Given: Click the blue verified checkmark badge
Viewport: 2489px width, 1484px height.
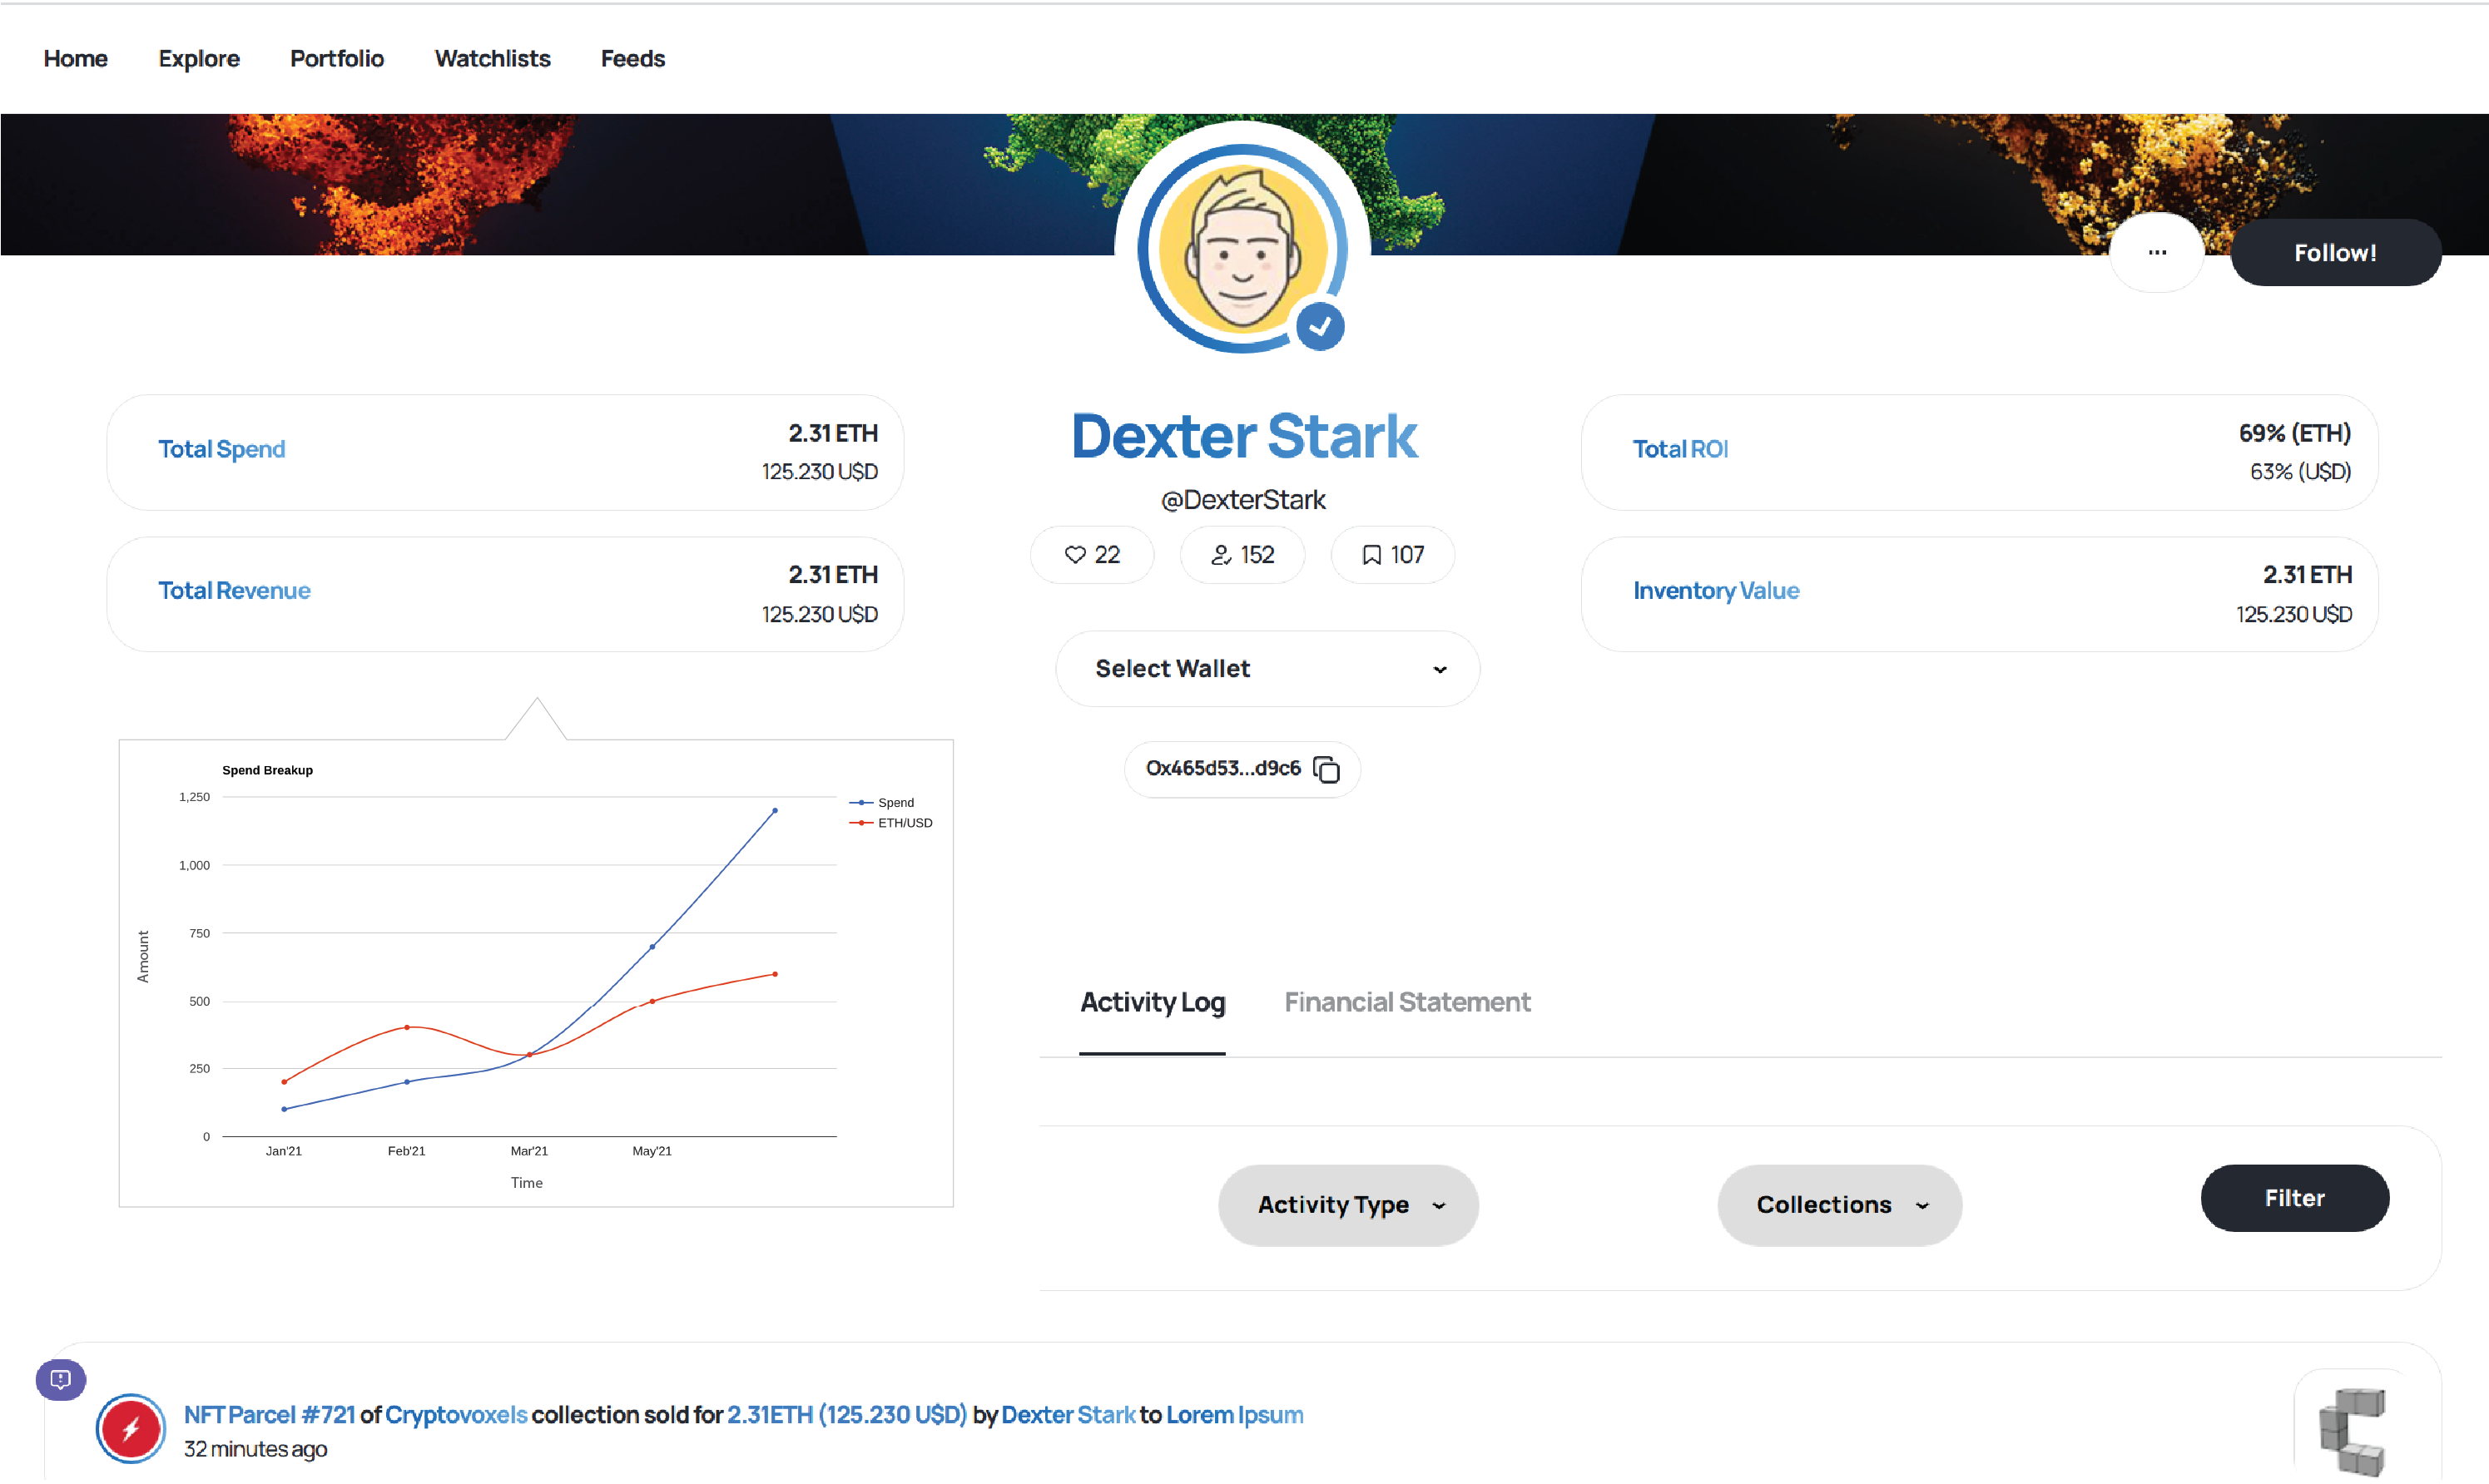Looking at the screenshot, I should click(x=1320, y=326).
